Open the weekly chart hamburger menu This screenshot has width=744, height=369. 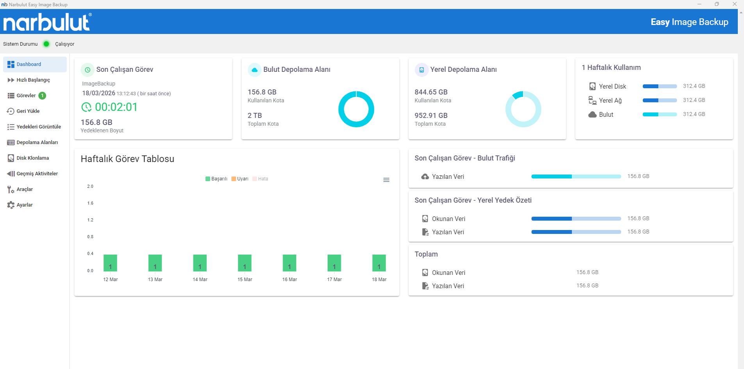pyautogui.click(x=386, y=180)
